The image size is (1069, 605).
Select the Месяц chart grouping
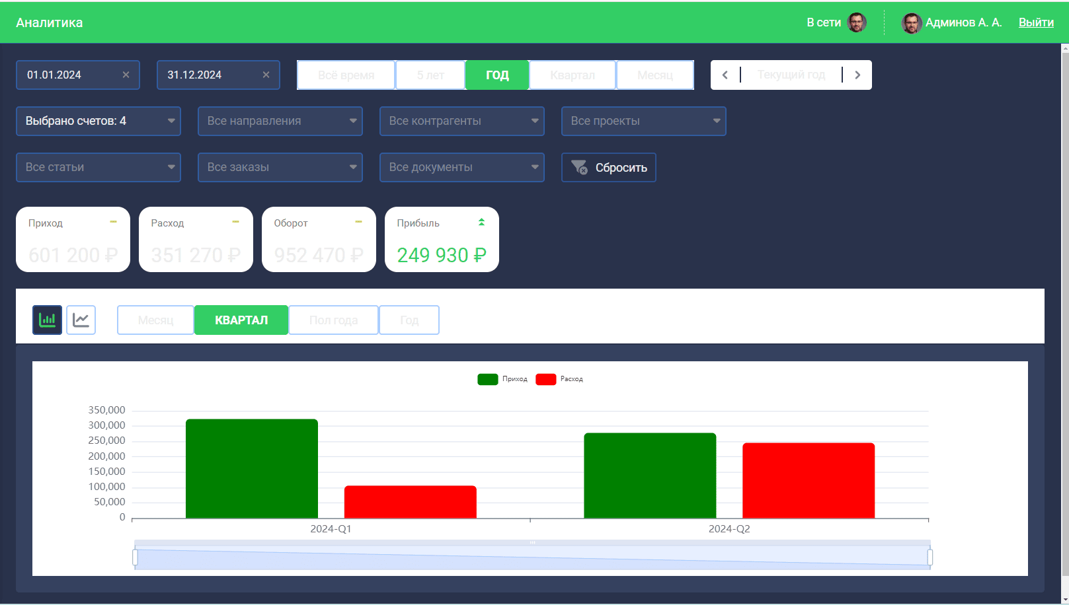coord(155,320)
